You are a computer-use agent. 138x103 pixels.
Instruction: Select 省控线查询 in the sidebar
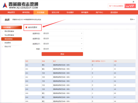12,39
